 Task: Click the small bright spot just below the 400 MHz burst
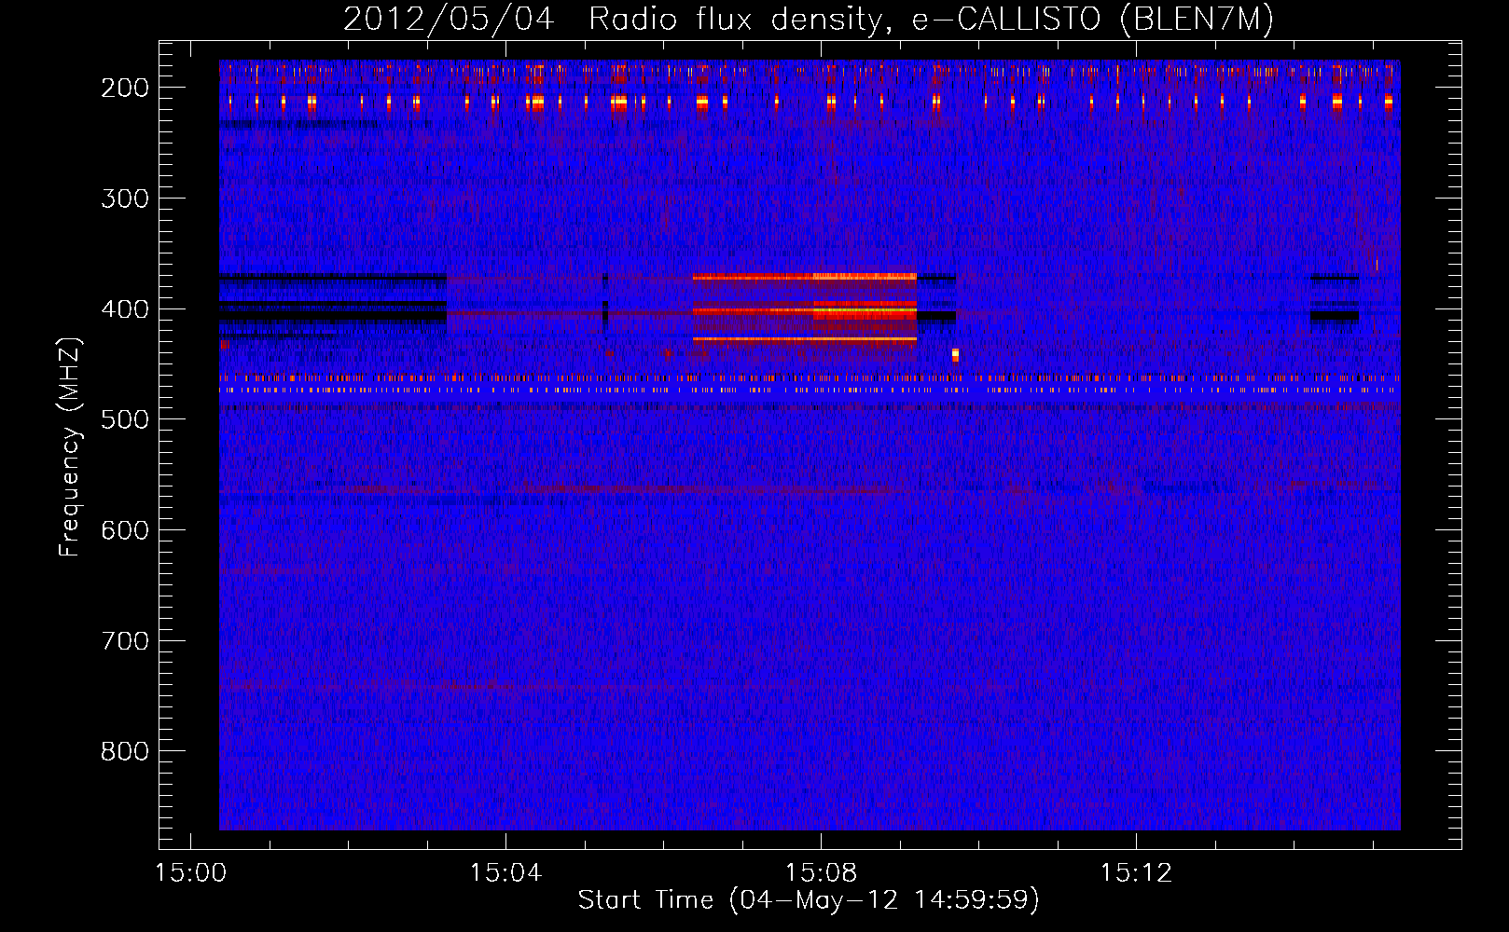point(955,355)
